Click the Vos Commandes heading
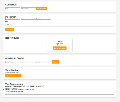This screenshot has height=102, width=120. click(14, 84)
